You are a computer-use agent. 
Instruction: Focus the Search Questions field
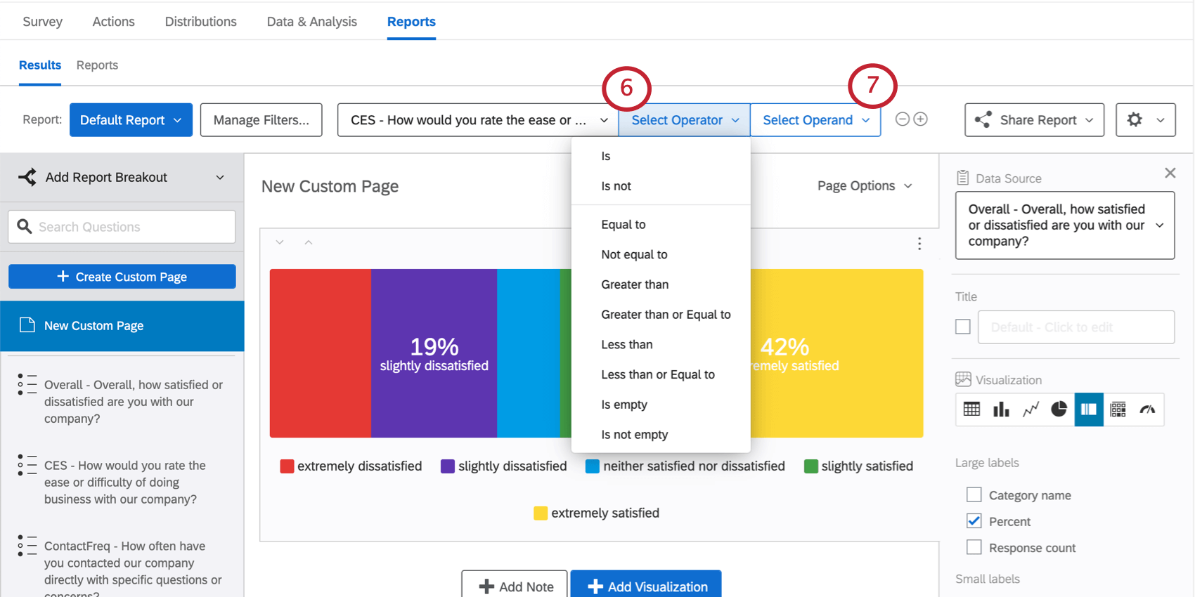(x=130, y=227)
